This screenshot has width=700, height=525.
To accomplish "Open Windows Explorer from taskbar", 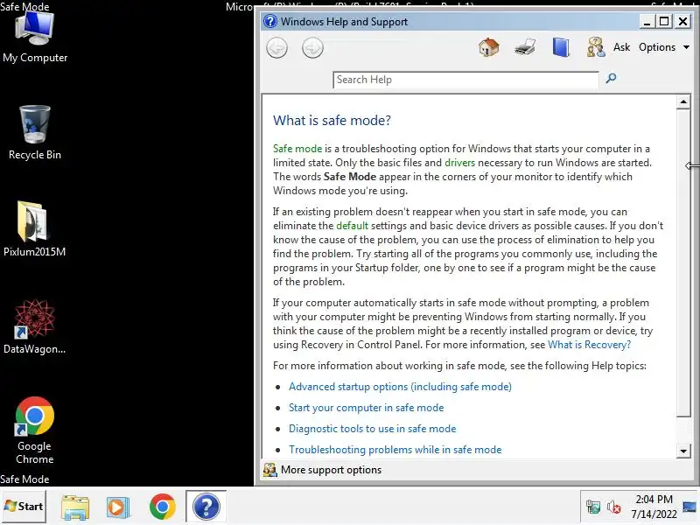I will [x=75, y=507].
